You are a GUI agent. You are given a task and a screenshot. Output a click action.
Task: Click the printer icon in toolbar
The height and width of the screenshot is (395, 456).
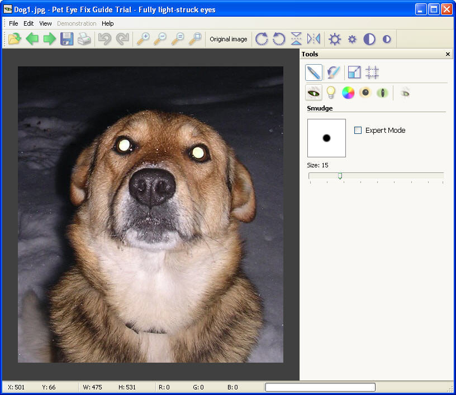(84, 39)
